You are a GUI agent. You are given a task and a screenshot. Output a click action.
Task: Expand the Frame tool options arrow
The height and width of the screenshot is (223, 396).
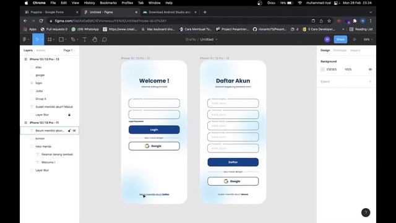54,40
